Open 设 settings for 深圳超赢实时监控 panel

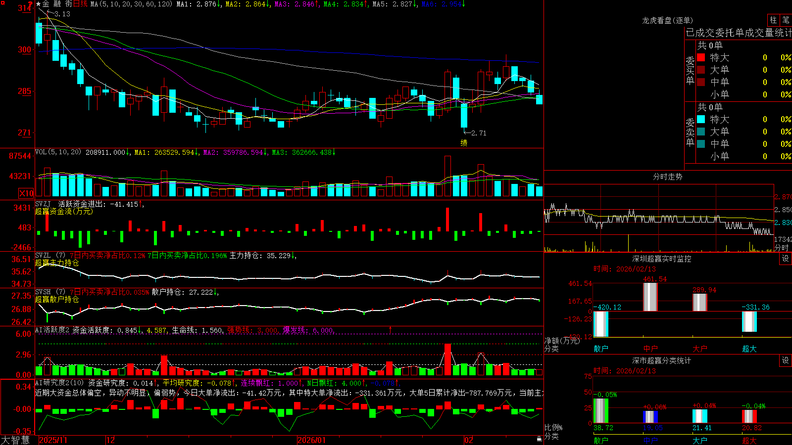pos(786,259)
